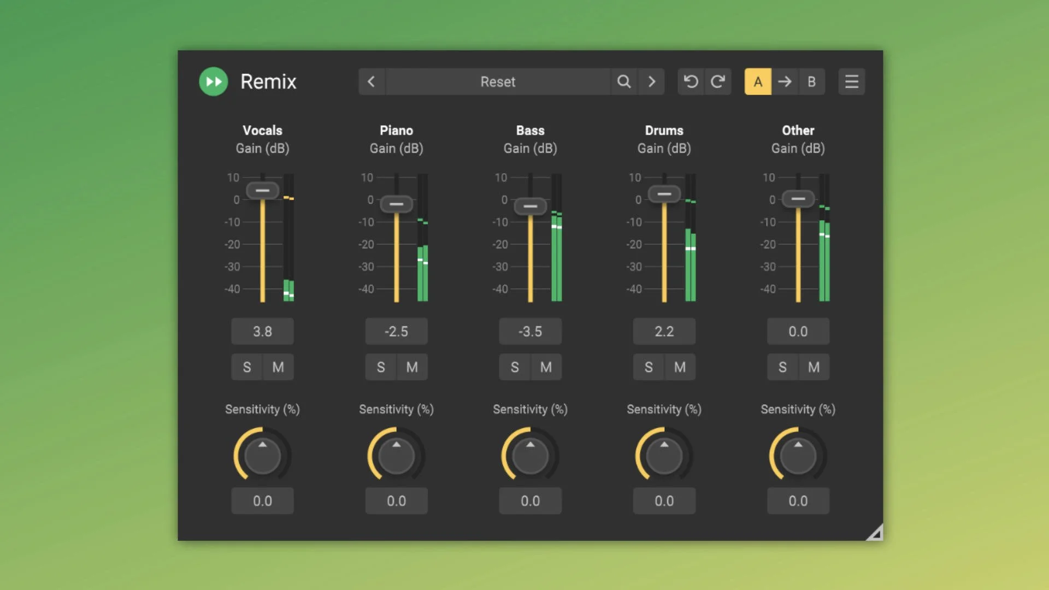Solo the Piano channel

point(381,367)
